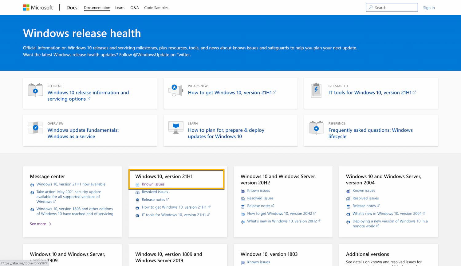Open Resolved issues for version 21H1
The width and height of the screenshot is (461, 266).
point(155,192)
